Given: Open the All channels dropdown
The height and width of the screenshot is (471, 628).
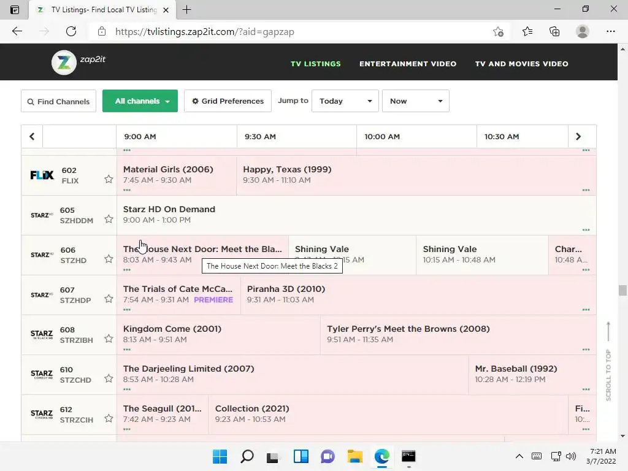Looking at the screenshot, I should (x=140, y=101).
